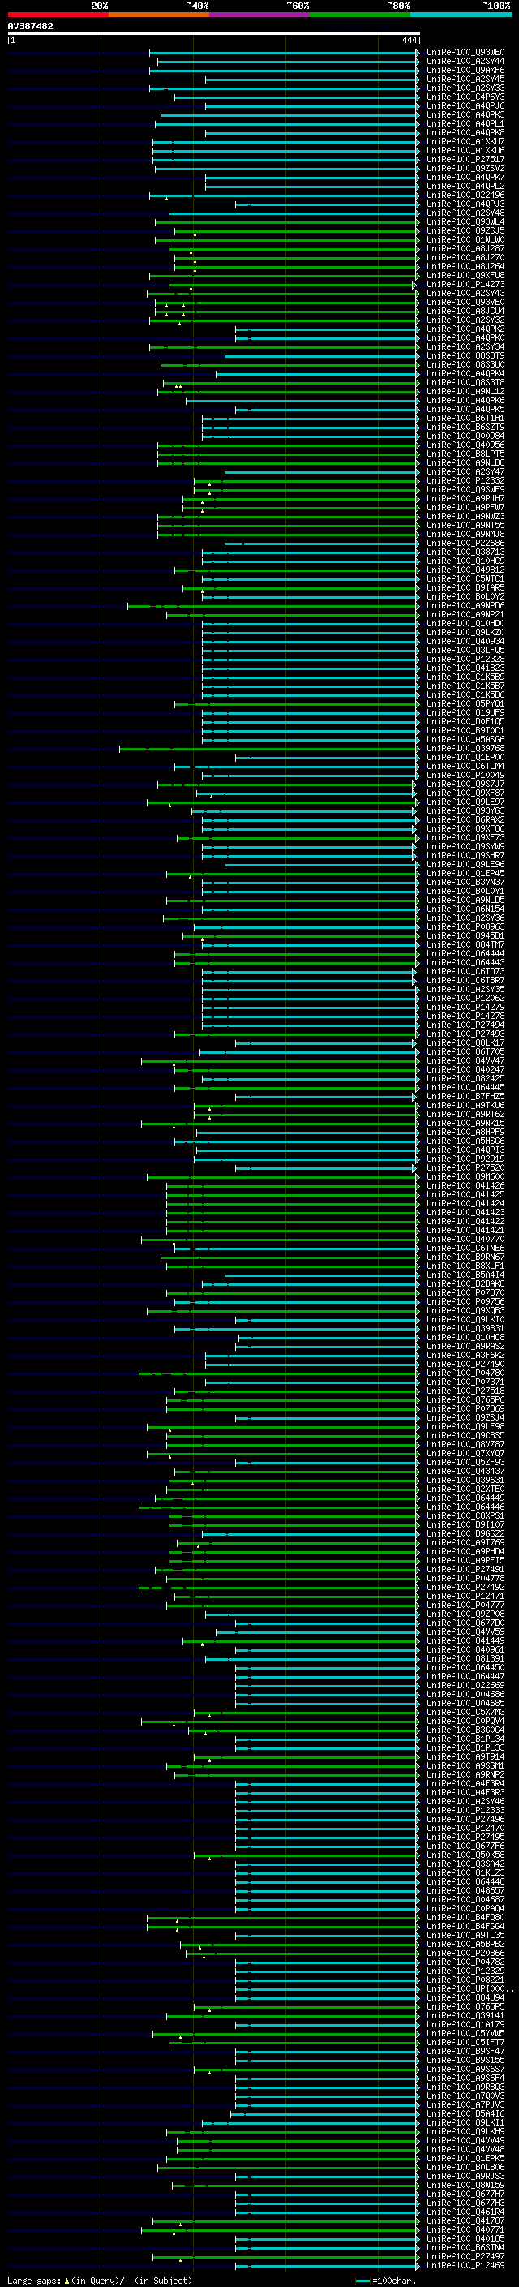Click the cyan ~100% identity legend segment

(x=461, y=15)
